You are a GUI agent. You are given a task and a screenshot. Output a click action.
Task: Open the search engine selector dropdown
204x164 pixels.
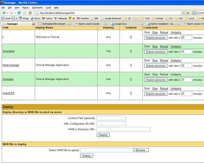click(197, 13)
